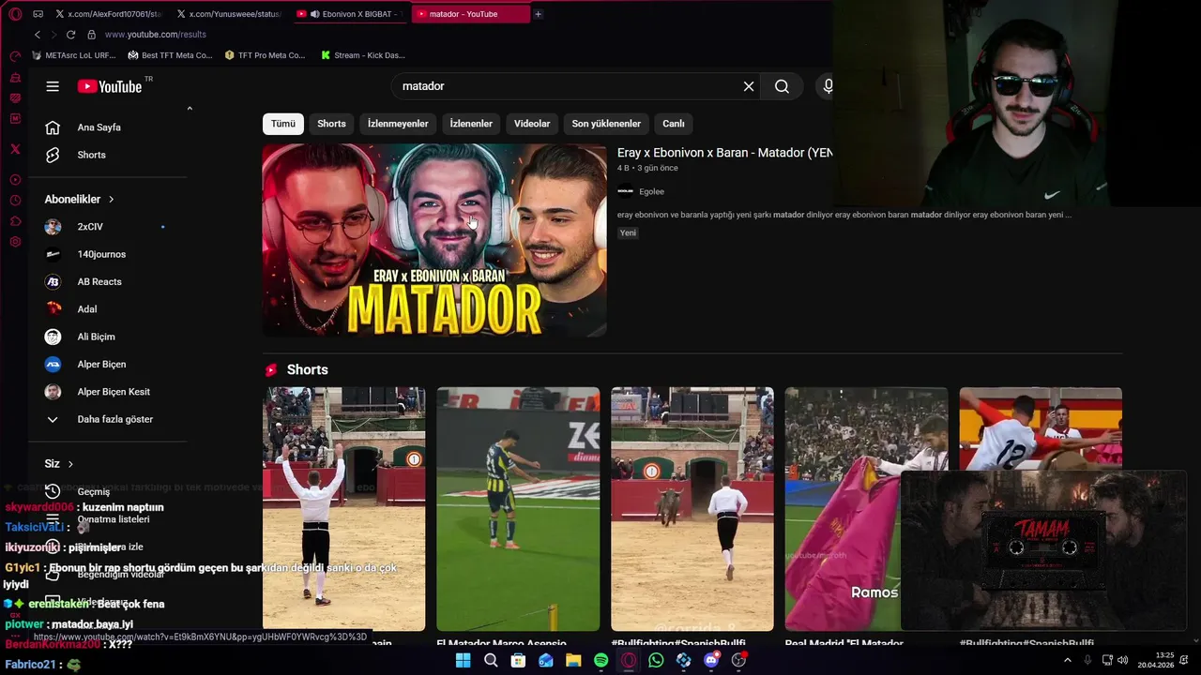Image resolution: width=1201 pixels, height=675 pixels.
Task: Click the address bar URL
Action: [156, 35]
